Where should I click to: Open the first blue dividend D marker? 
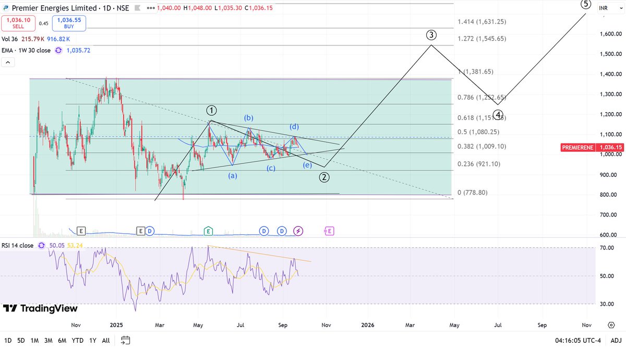(150, 230)
